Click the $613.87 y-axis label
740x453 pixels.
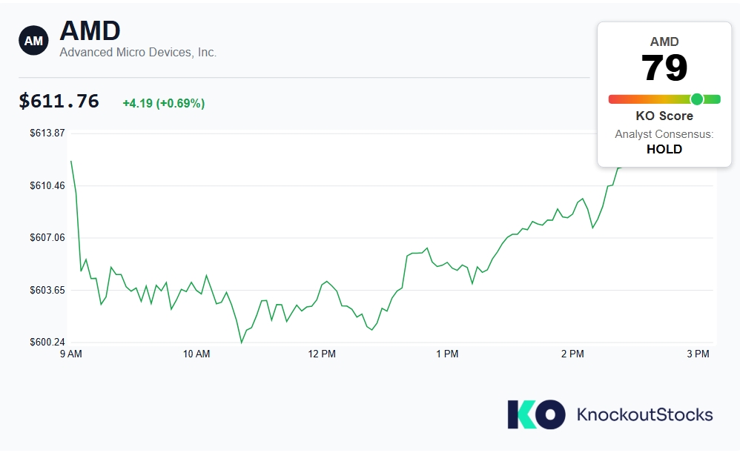[47, 133]
